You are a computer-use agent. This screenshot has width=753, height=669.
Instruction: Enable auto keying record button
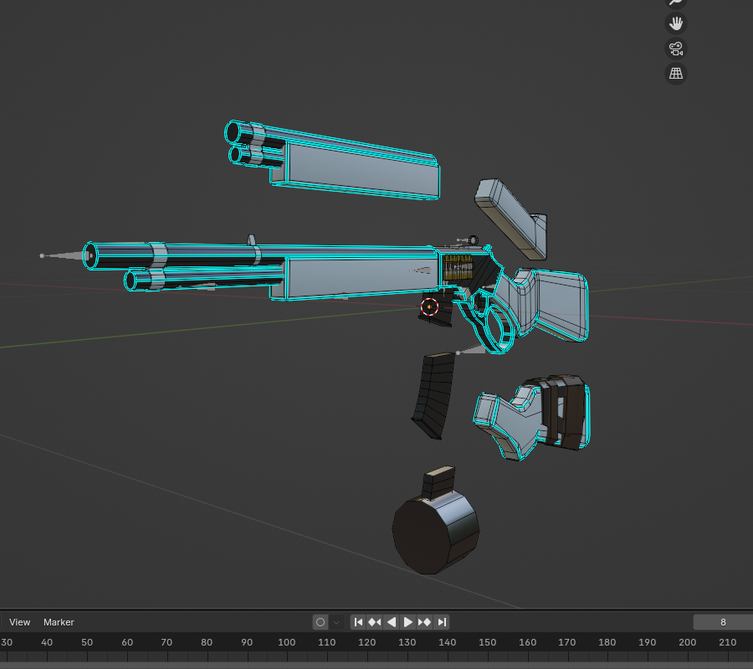(320, 622)
